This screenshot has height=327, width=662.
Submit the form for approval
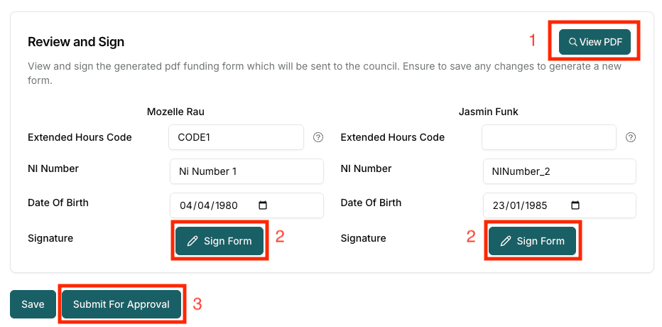[x=121, y=304]
